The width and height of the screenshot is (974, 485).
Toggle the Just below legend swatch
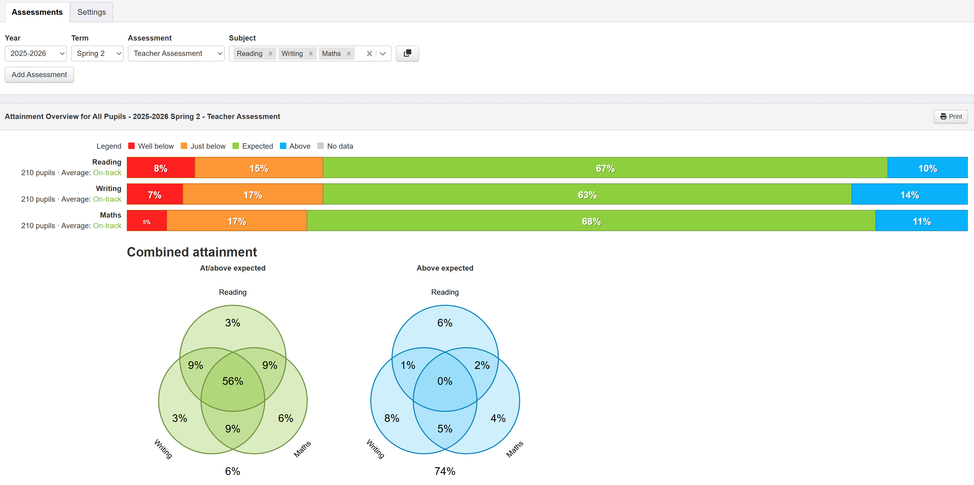(184, 146)
